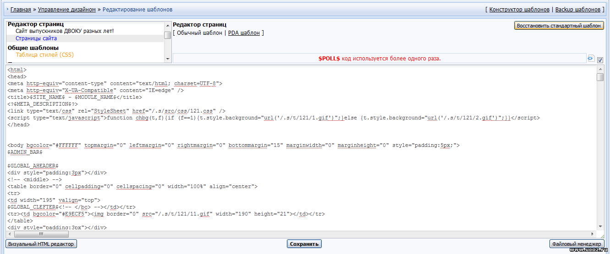Click the horizontal scrollbar's right arrow
Screen dimensions: 610x254
(x=592, y=233)
